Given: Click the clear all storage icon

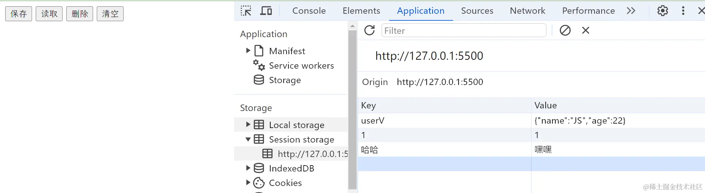Looking at the screenshot, I should (565, 30).
